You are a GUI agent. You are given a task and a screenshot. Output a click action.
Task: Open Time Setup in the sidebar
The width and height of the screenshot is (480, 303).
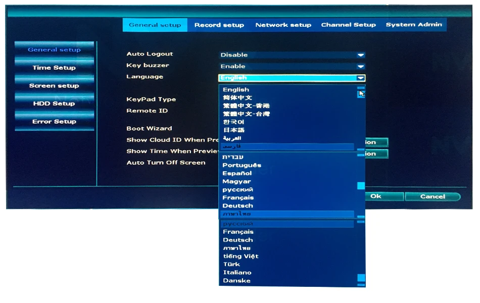[54, 68]
